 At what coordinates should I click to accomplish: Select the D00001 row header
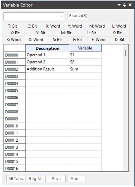[15, 62]
